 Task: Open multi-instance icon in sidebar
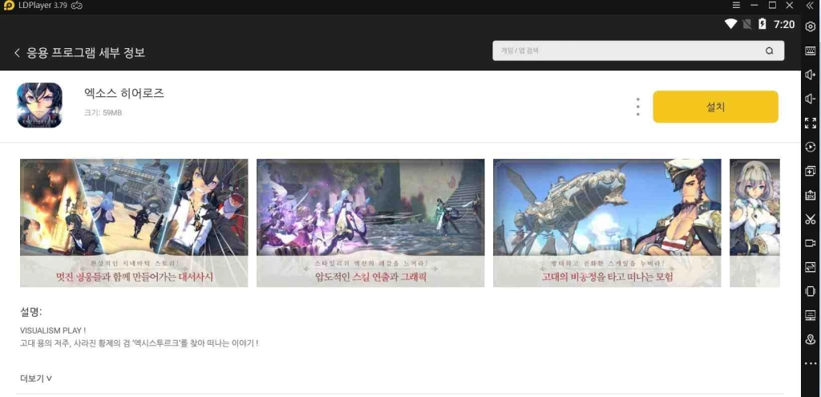[810, 172]
